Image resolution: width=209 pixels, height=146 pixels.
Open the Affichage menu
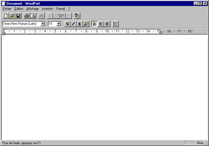point(33,9)
